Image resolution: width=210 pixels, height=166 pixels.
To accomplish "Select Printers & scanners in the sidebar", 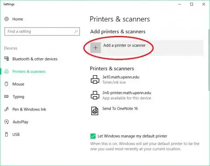I will point(29,71).
